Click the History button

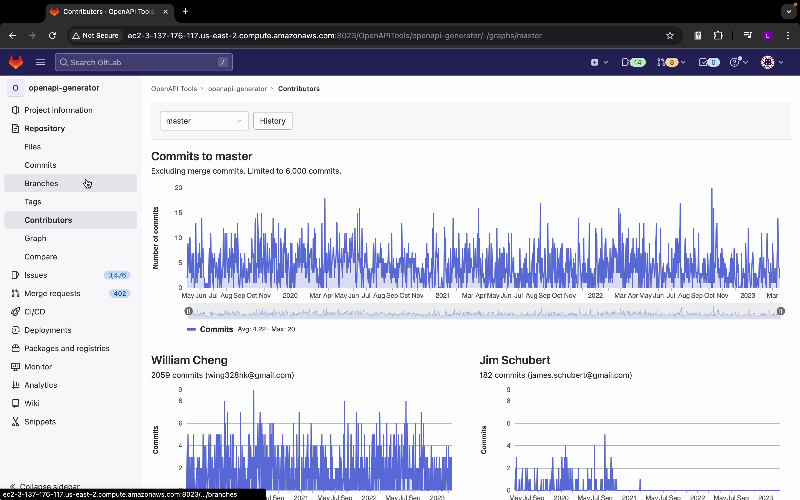point(272,121)
